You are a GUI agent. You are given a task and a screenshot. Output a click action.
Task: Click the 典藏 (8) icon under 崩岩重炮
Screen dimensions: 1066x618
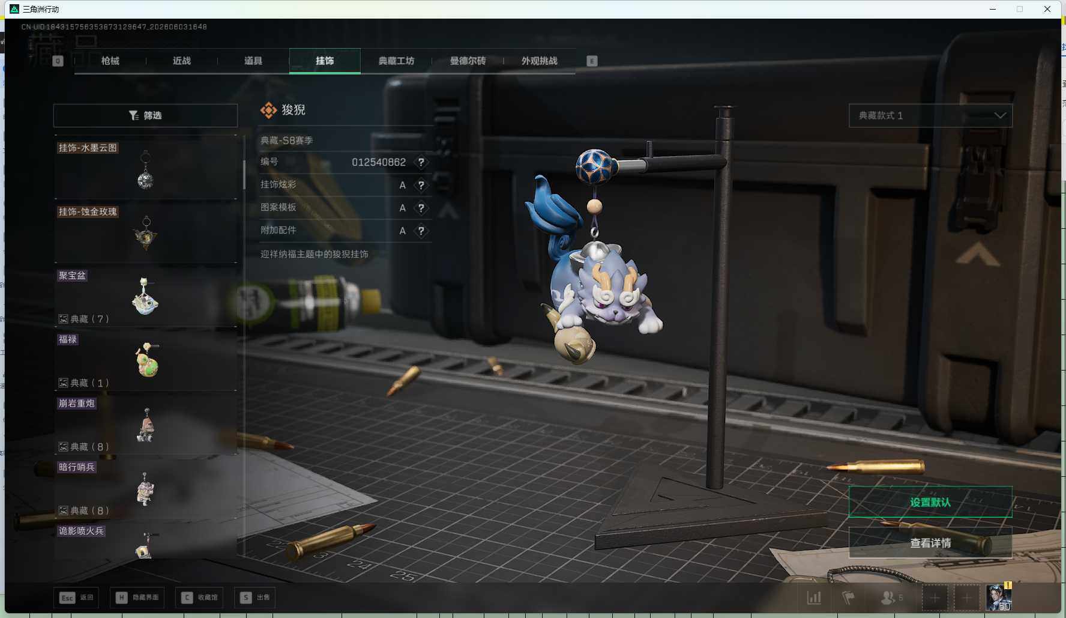click(x=63, y=447)
